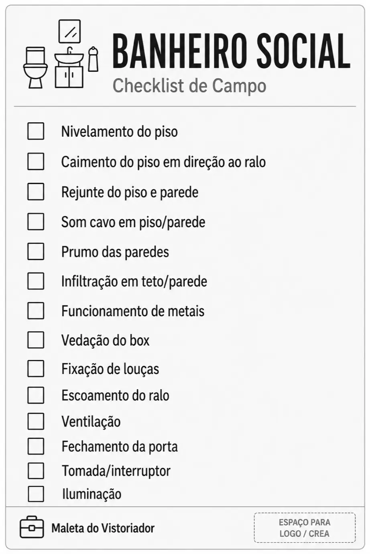Check Funcionamento de metais box
The height and width of the screenshot is (554, 370).
[x=36, y=311]
